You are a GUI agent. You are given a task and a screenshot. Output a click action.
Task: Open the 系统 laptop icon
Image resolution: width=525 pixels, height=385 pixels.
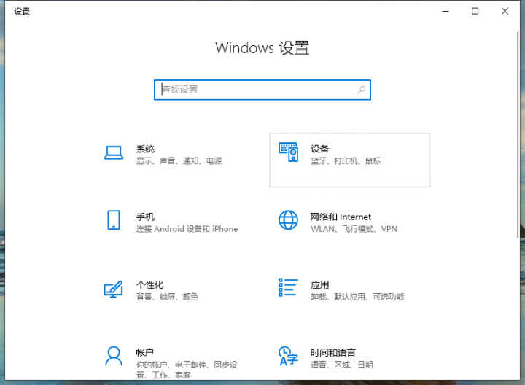(114, 153)
